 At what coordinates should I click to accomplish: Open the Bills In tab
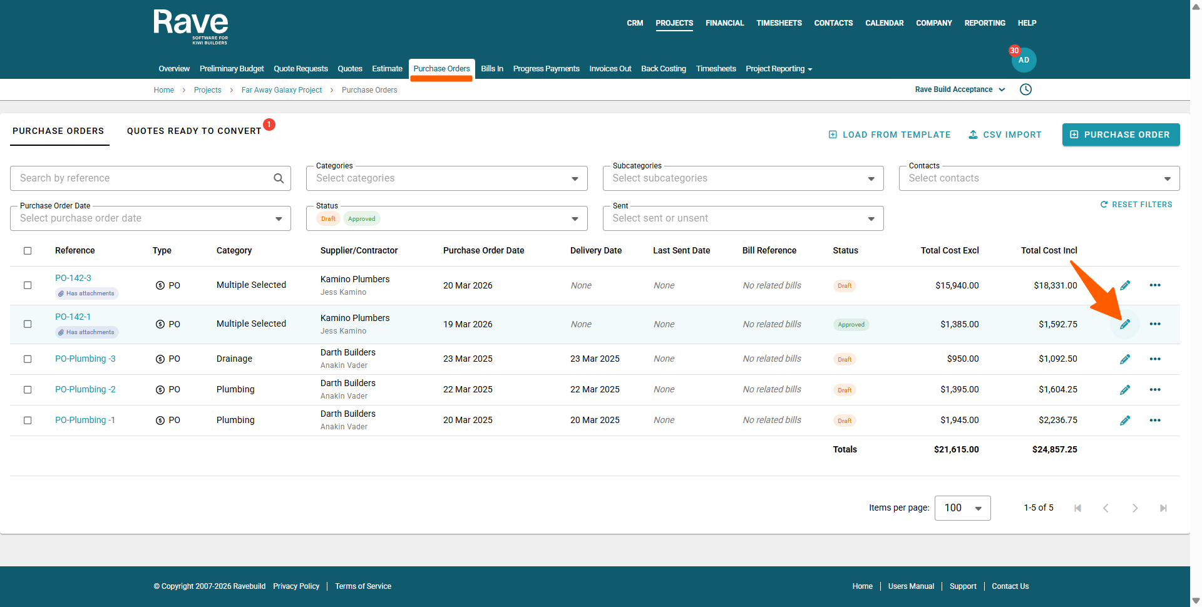tap(491, 69)
